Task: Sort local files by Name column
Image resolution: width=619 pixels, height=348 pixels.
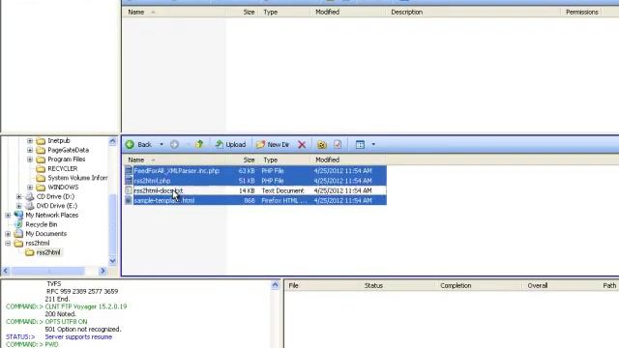Action: click(135, 159)
